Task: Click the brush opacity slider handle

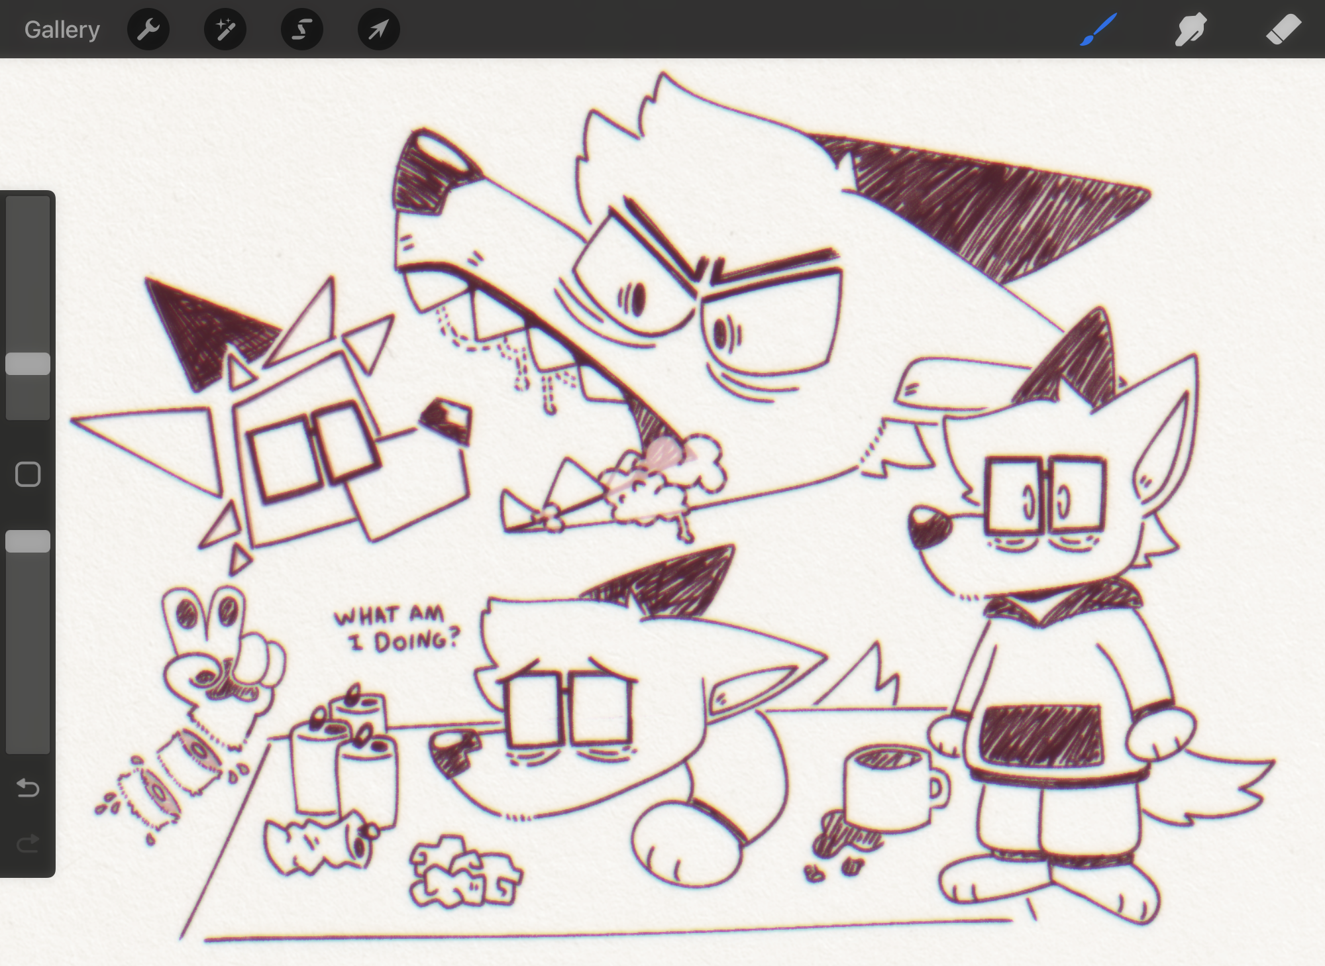Action: click(x=28, y=541)
